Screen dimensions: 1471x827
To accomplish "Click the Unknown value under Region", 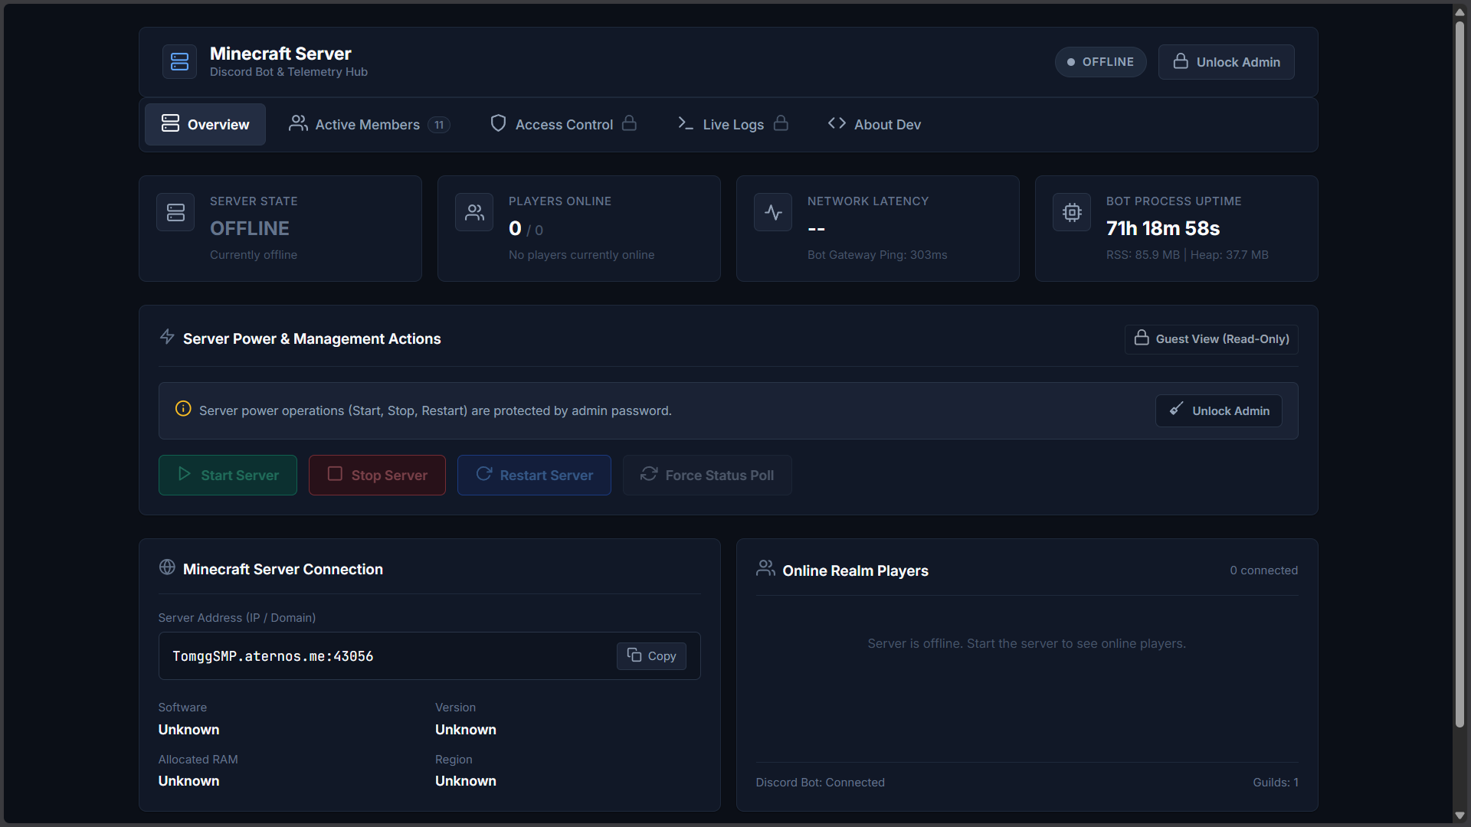I will (x=466, y=781).
